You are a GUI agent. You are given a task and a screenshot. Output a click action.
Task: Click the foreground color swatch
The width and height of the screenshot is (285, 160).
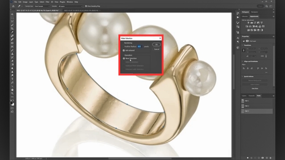pos(12,103)
